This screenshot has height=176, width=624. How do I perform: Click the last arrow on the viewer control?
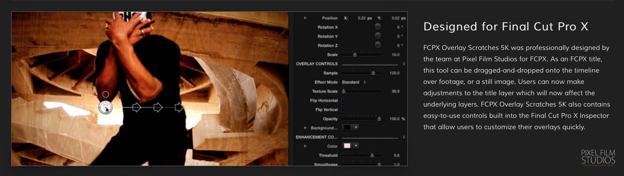tap(179, 107)
